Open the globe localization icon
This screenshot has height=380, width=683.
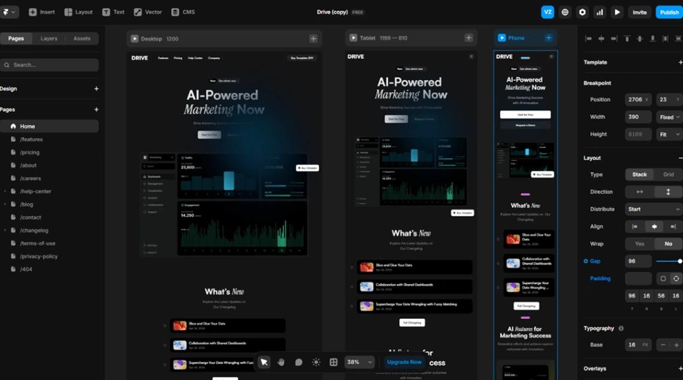(x=565, y=12)
